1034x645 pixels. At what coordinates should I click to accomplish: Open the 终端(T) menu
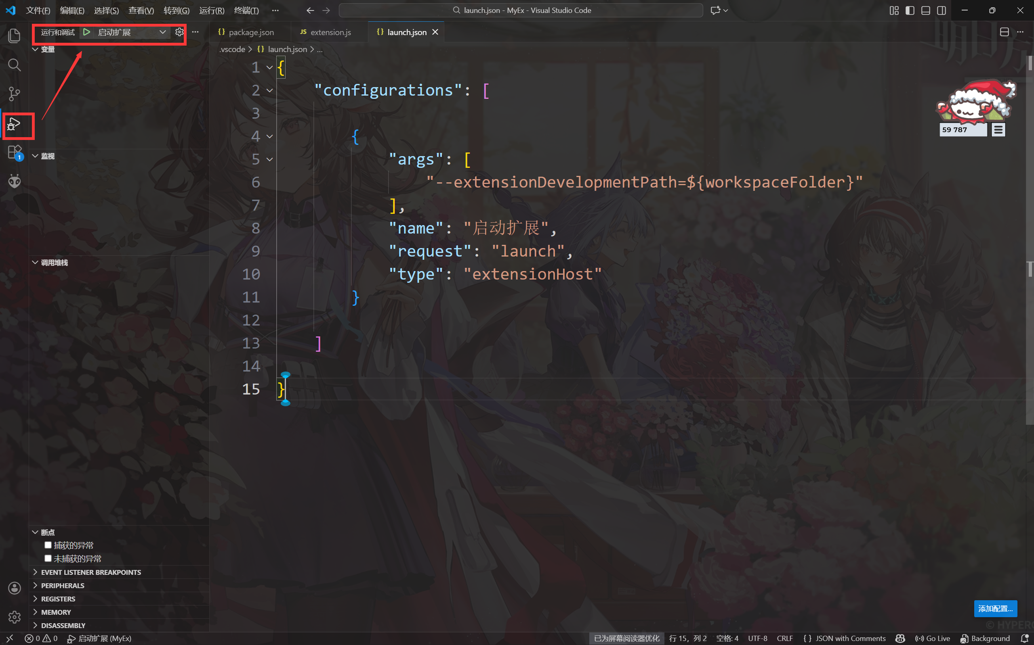pos(246,10)
